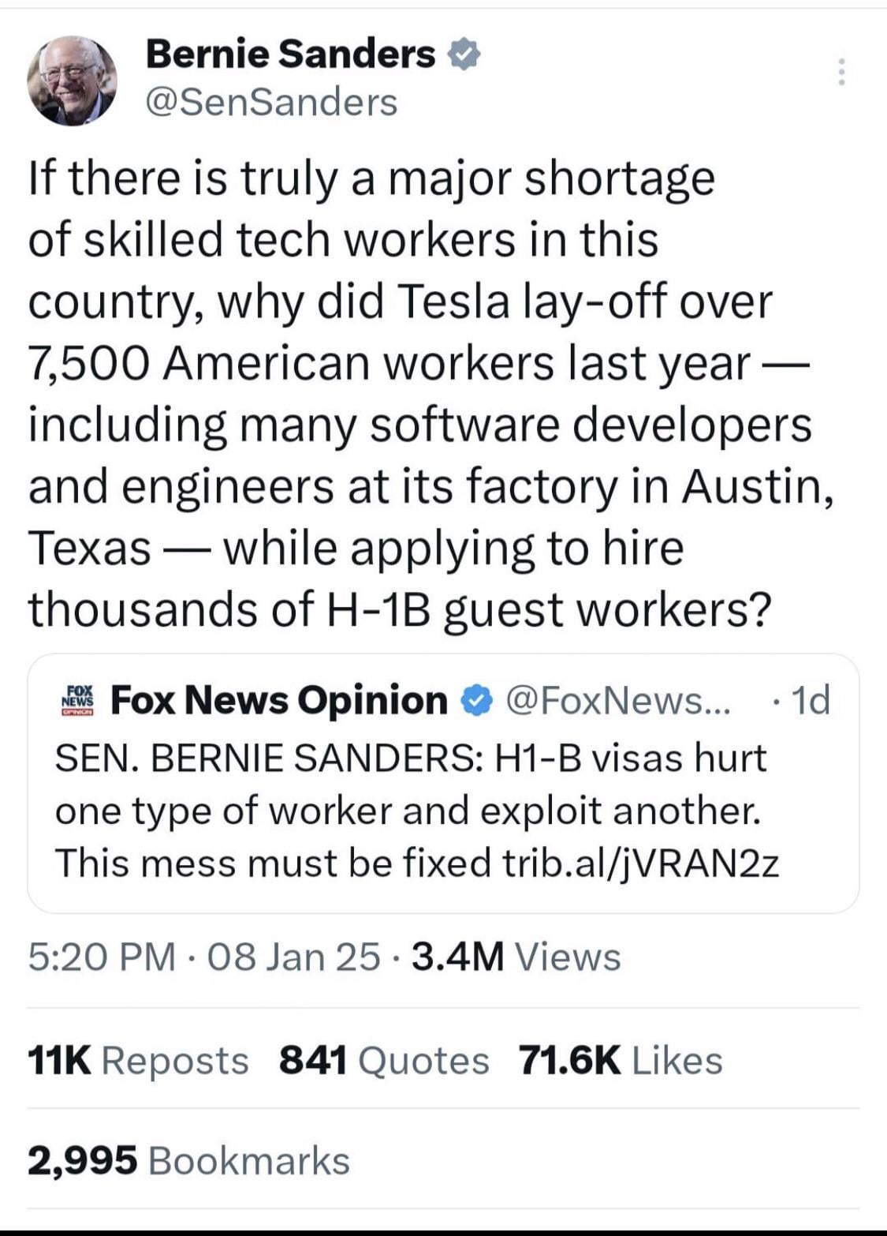View the 3.4M Views analytics
This screenshot has width=887, height=1236.
click(516, 957)
